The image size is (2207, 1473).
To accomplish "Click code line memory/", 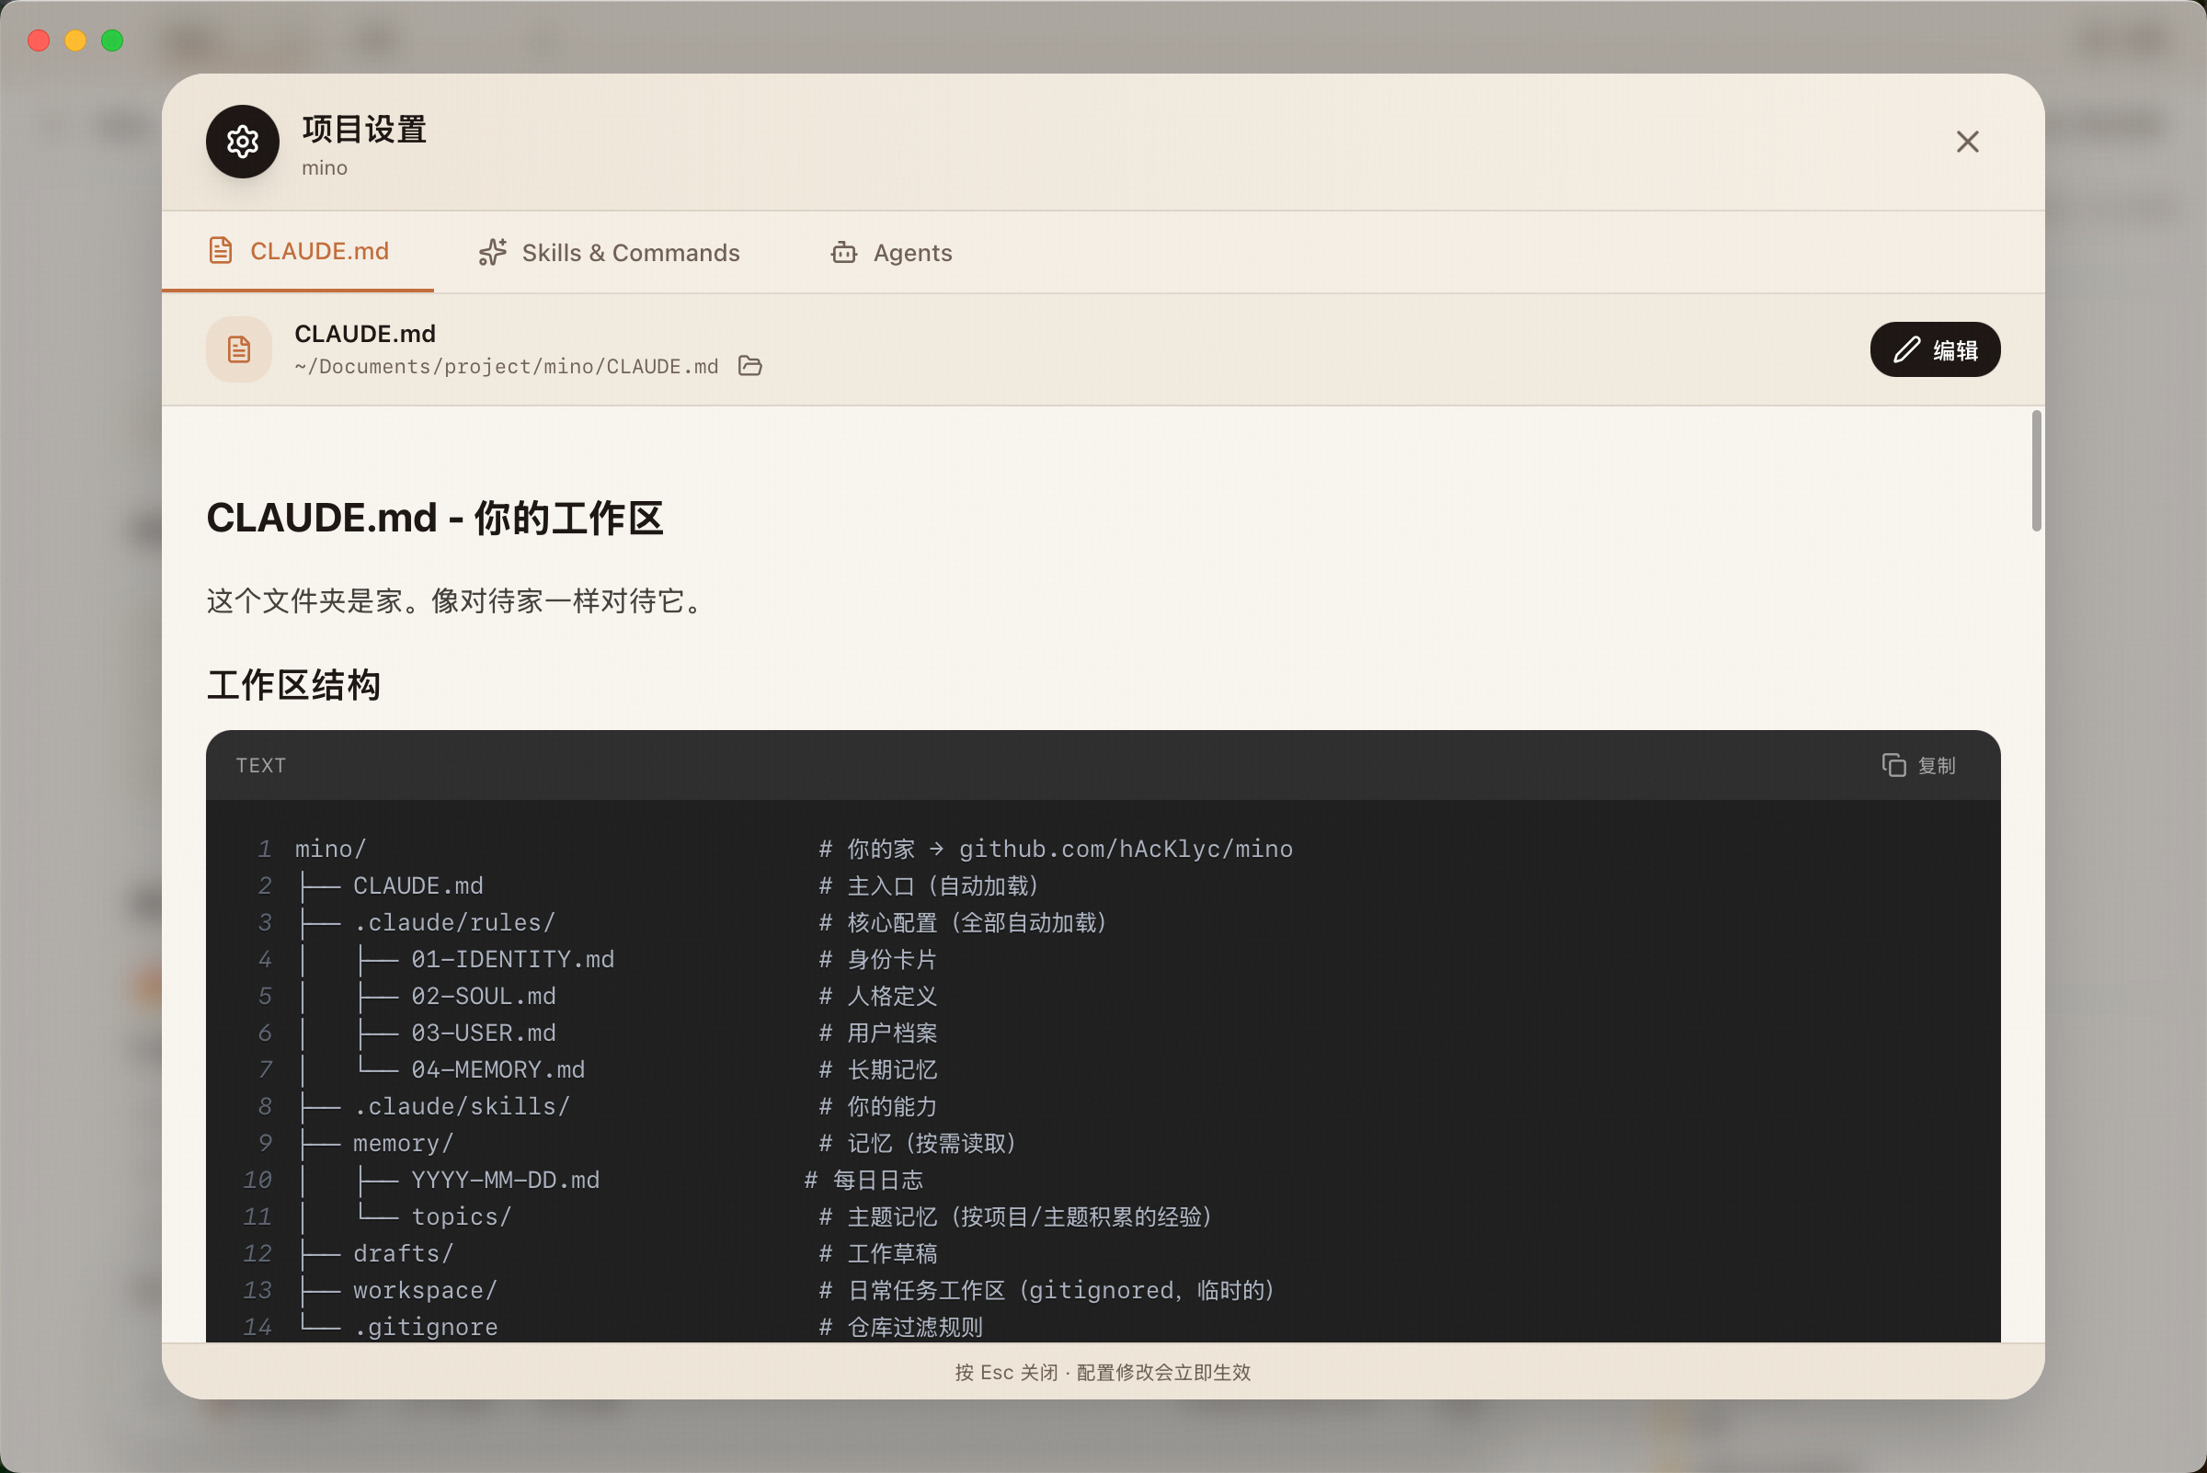I will click(403, 1143).
